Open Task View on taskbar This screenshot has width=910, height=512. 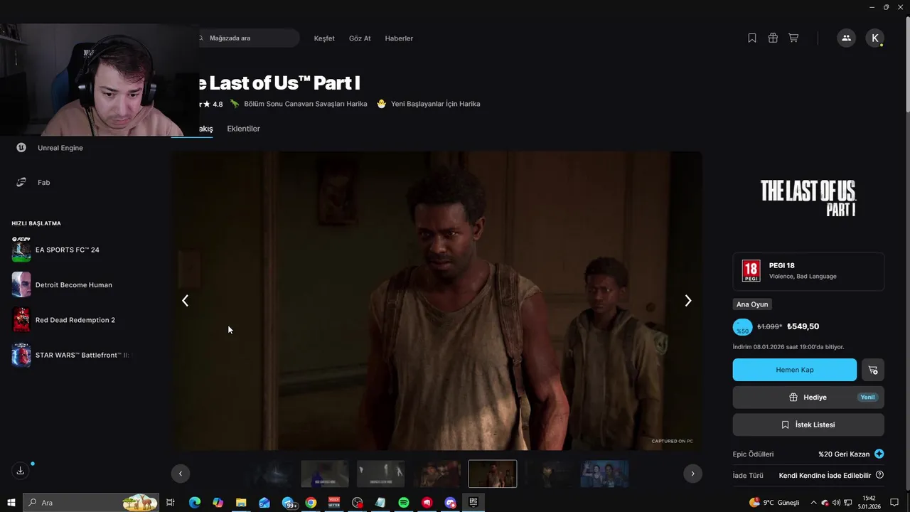coord(171,503)
